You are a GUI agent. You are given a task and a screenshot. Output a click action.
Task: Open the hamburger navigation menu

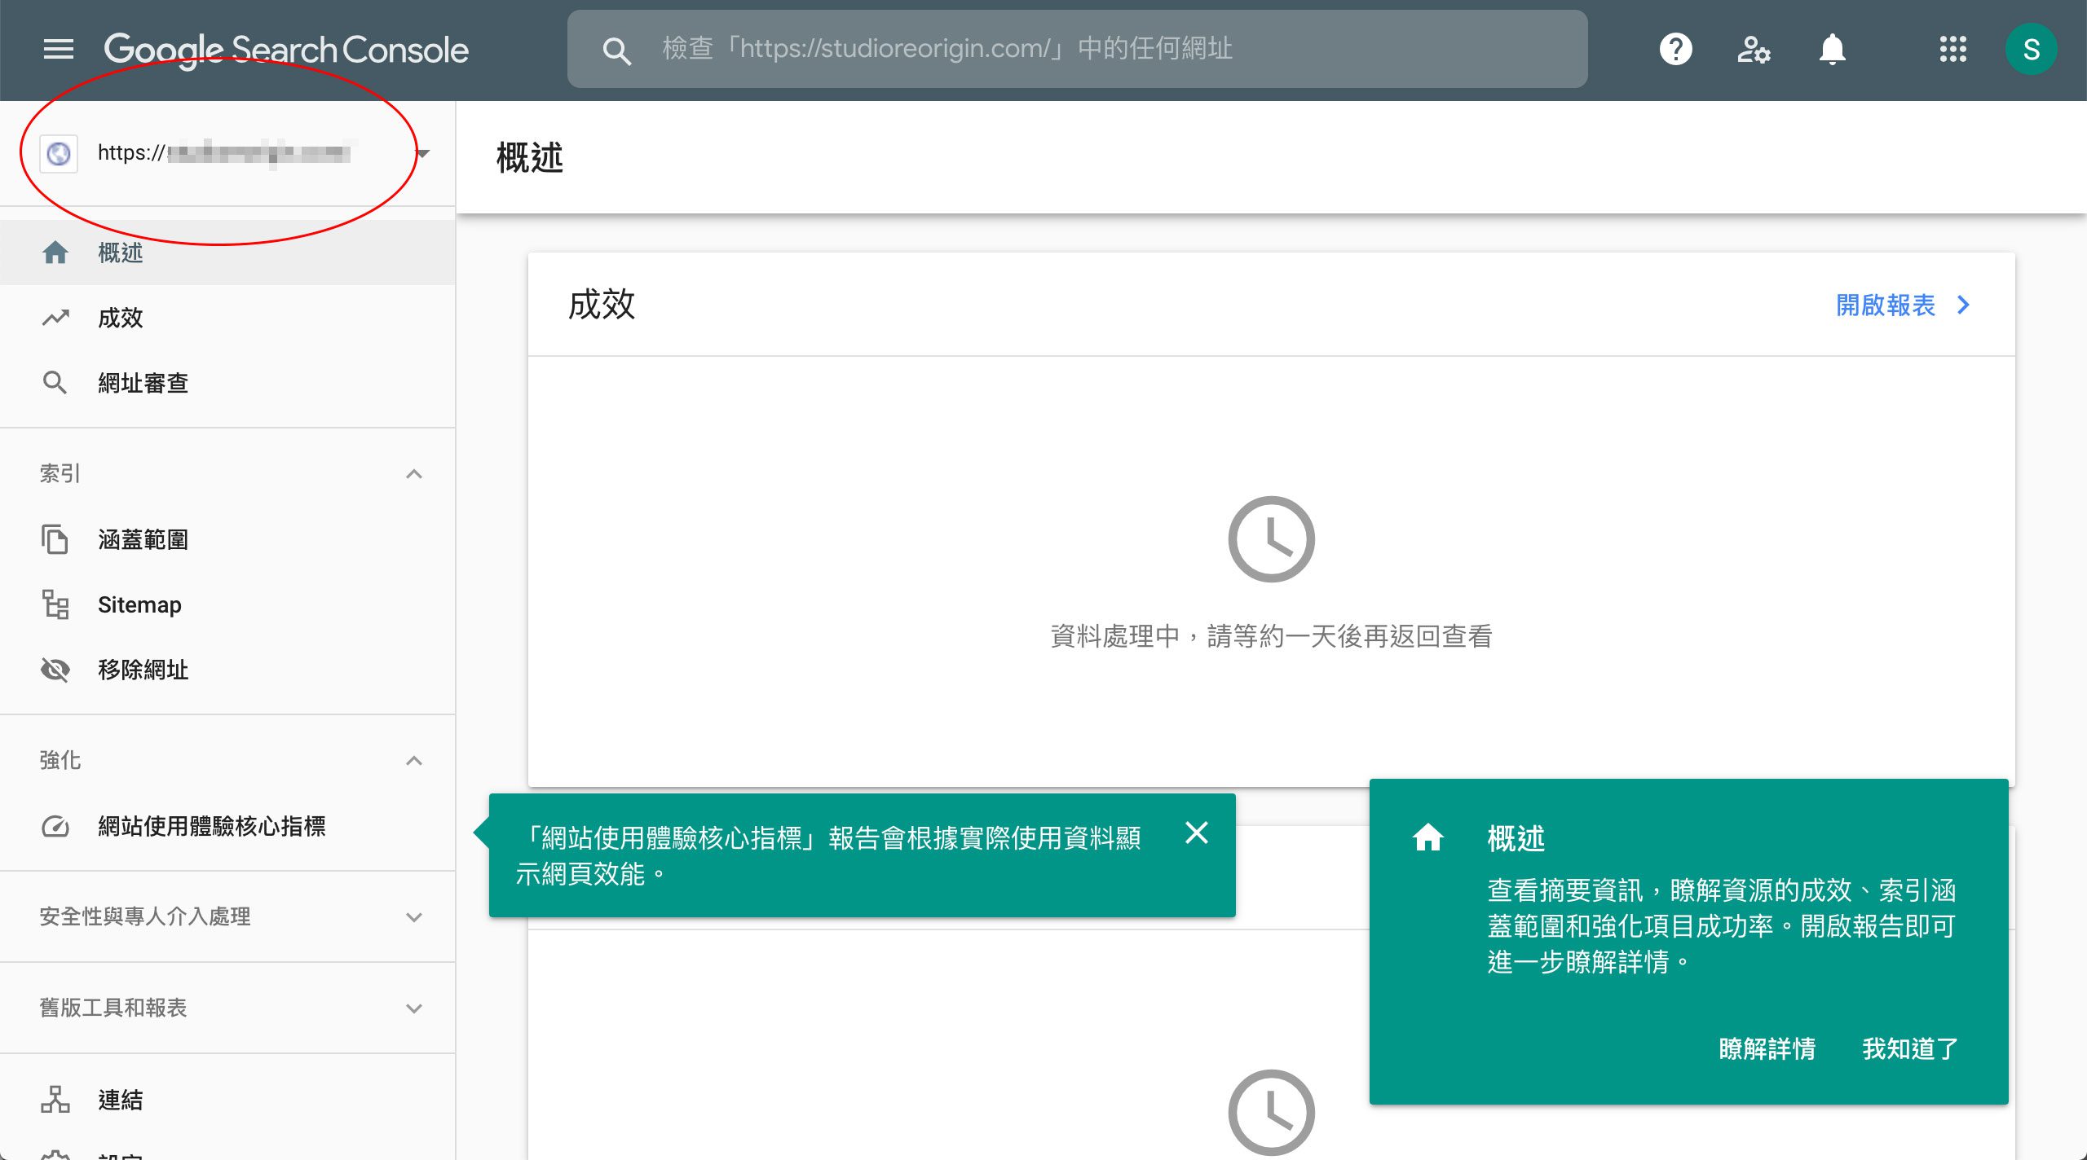pyautogui.click(x=58, y=50)
